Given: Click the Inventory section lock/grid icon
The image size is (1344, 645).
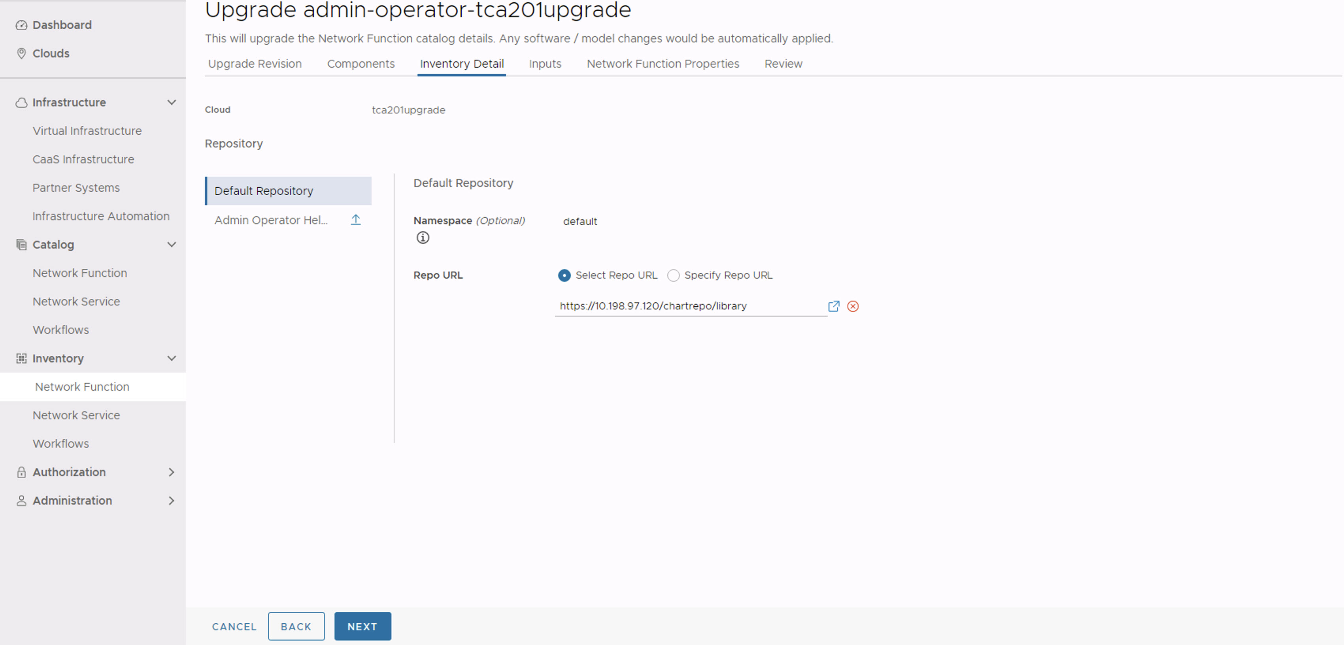Looking at the screenshot, I should pyautogui.click(x=19, y=358).
